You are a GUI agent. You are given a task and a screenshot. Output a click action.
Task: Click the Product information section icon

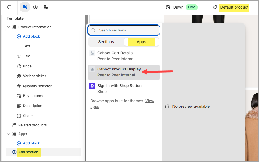tap(14, 27)
